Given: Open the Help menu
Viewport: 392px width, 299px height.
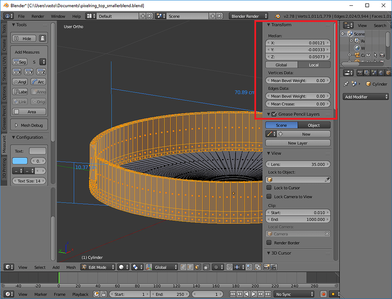Looking at the screenshot, I should click(x=77, y=16).
